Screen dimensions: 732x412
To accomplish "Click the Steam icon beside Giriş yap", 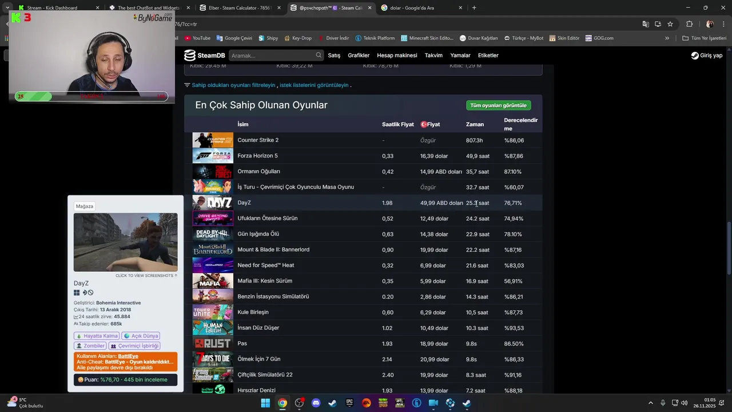I will click(x=695, y=56).
